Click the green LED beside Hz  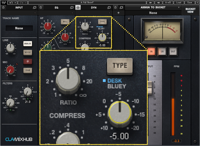(11, 110)
